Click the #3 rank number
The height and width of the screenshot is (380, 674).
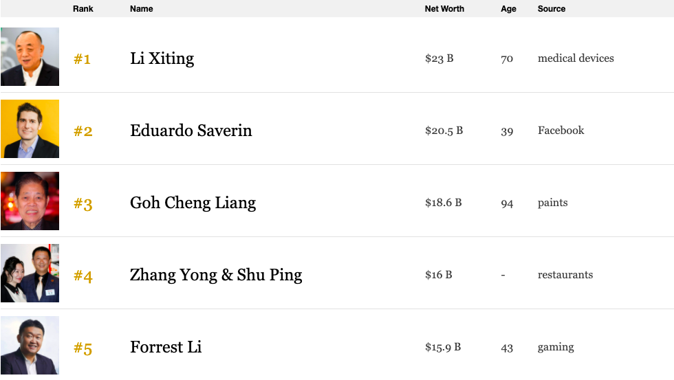83,204
